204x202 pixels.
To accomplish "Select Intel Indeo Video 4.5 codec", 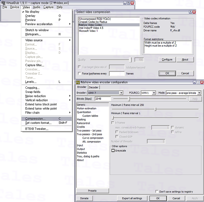I will (109, 28).
